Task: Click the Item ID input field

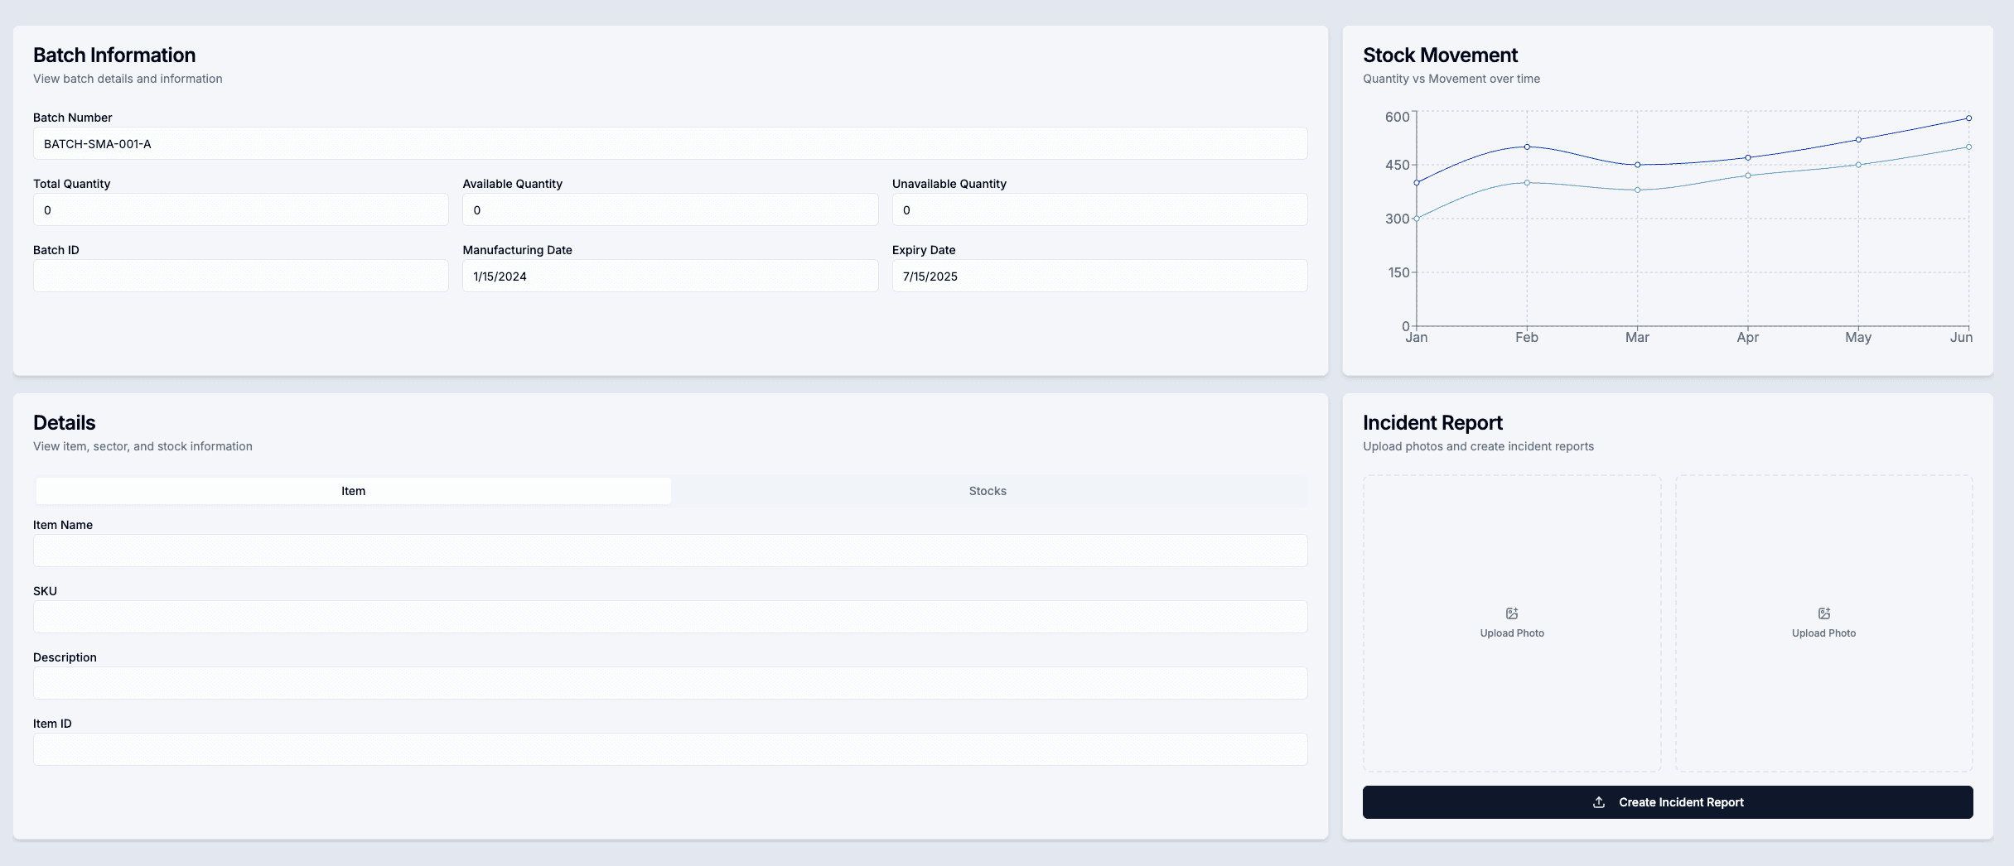Action: (669, 748)
